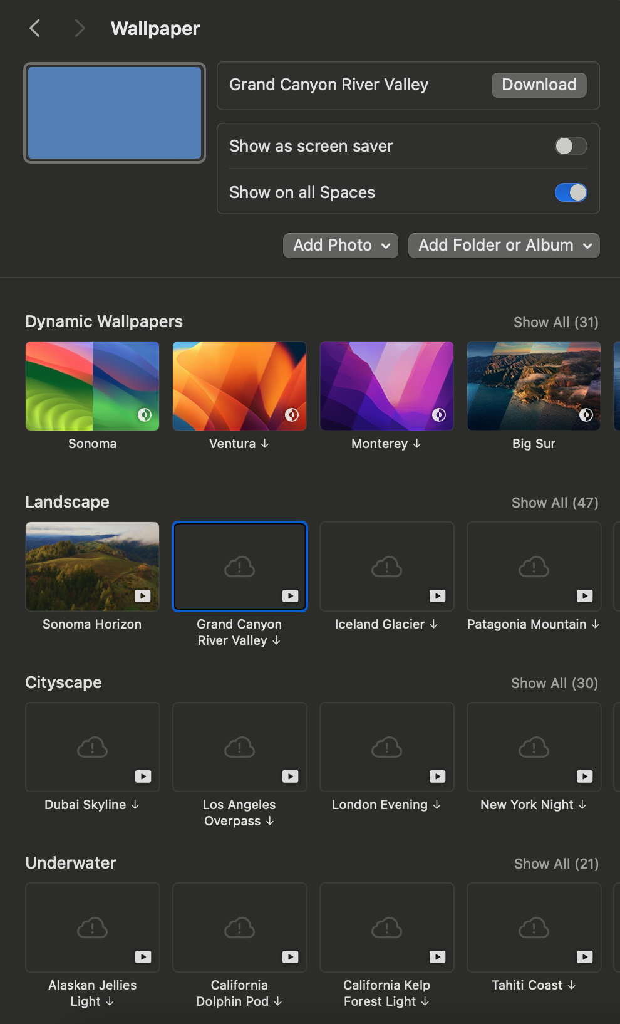
Task: Show all 31 Dynamic Wallpapers
Action: click(x=555, y=322)
